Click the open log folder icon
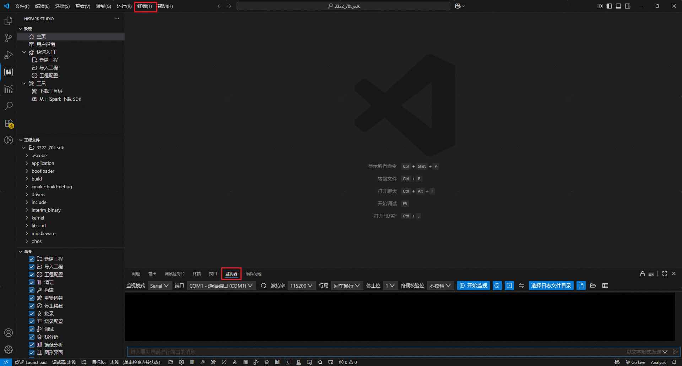This screenshot has height=366, width=682. point(593,286)
